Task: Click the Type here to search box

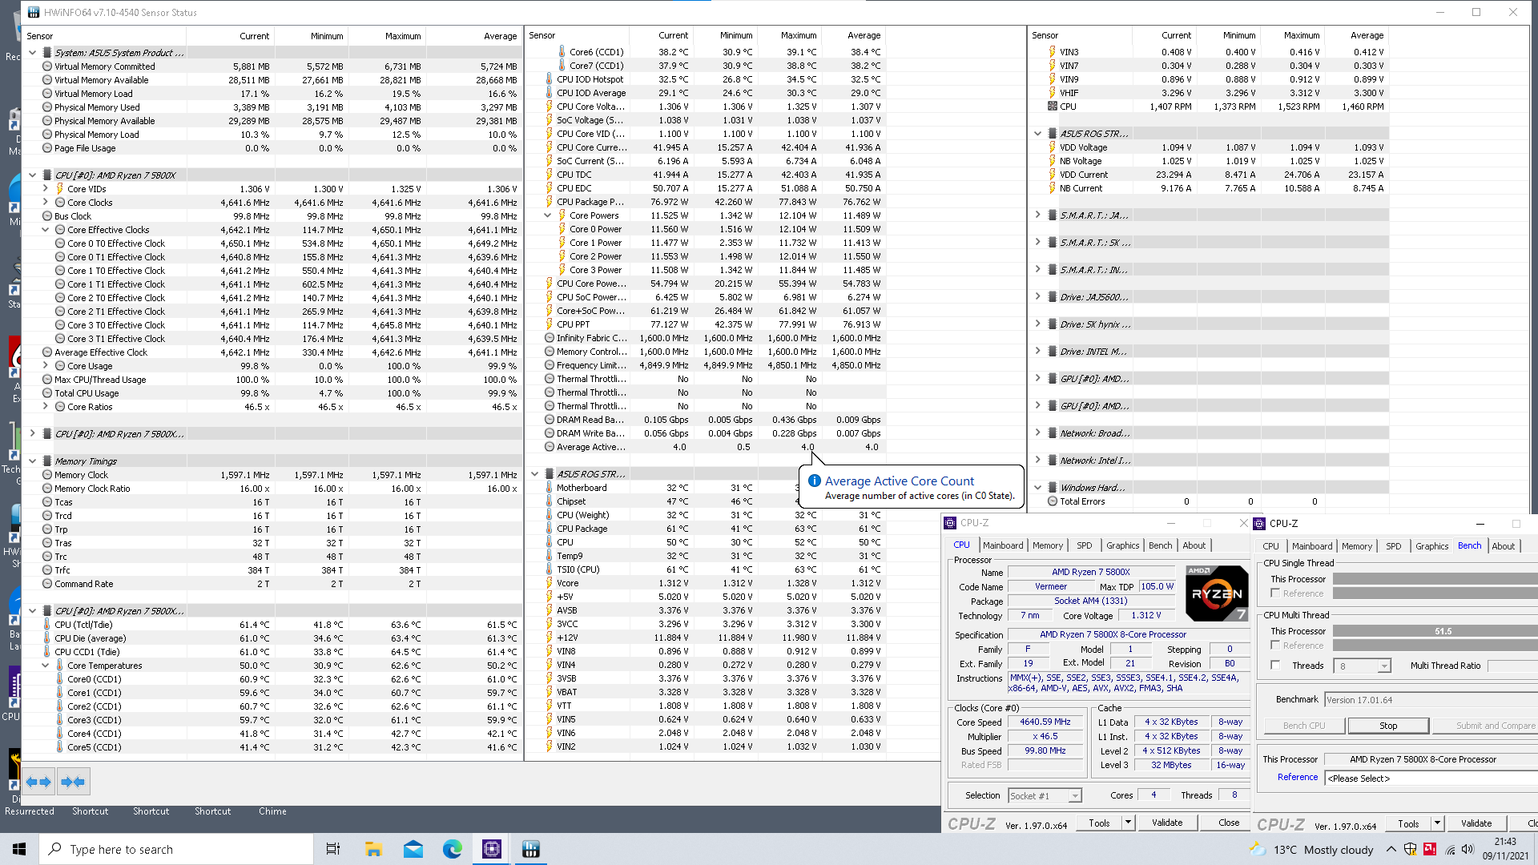Action: pos(176,849)
